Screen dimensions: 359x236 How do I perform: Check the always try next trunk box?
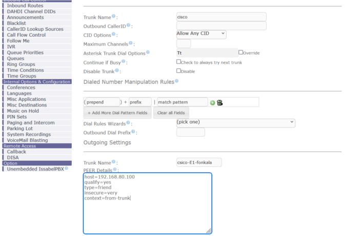(x=178, y=62)
